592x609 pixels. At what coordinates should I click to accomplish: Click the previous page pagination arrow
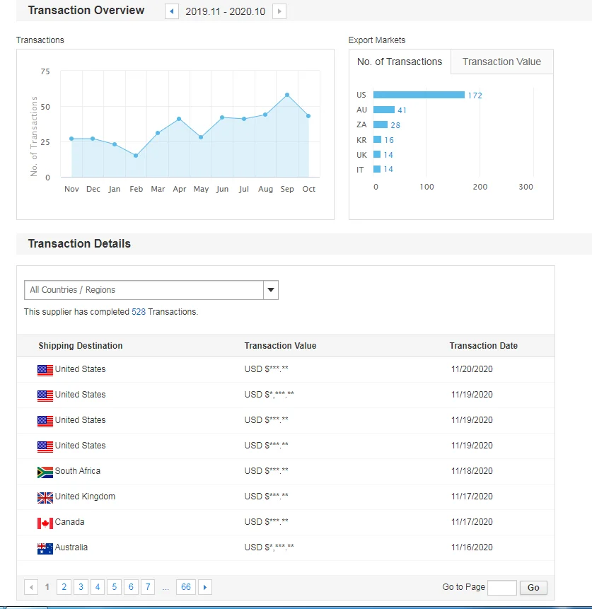31,587
